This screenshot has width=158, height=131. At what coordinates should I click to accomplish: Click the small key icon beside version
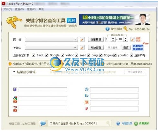point(125,29)
